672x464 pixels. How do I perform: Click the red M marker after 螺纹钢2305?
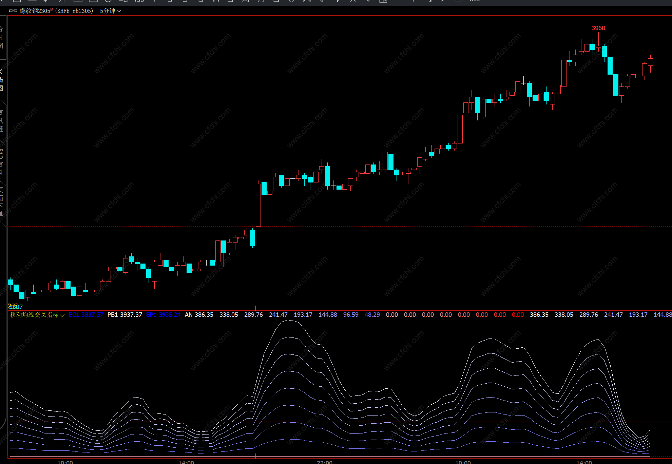point(52,10)
